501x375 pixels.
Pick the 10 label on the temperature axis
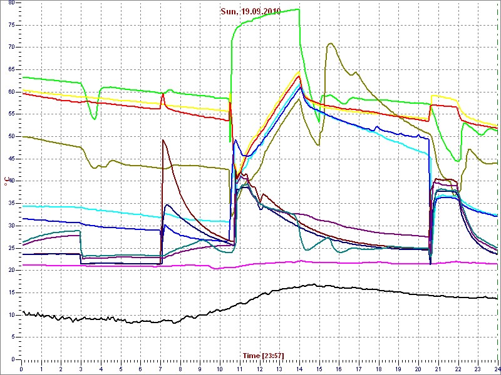point(11,315)
